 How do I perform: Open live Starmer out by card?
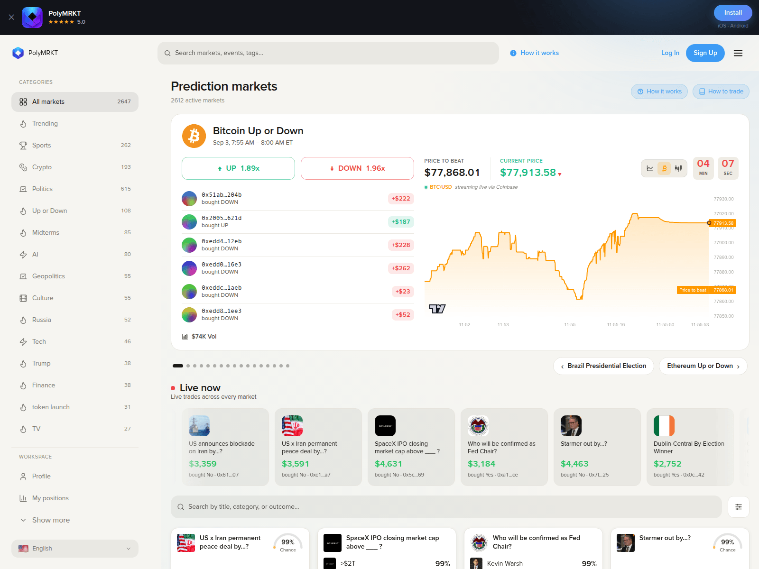point(597,447)
